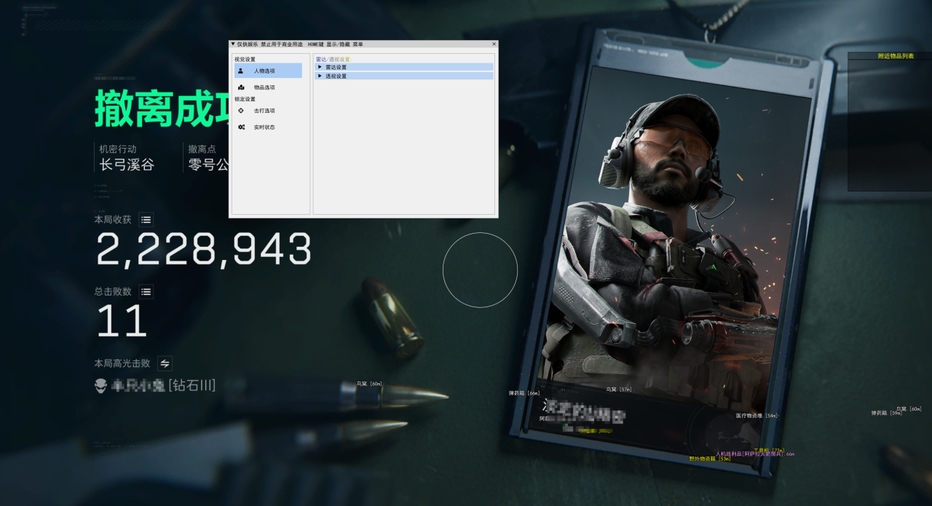The width and height of the screenshot is (932, 506).
Task: Open the 击打选项 menu entry
Action: click(264, 111)
